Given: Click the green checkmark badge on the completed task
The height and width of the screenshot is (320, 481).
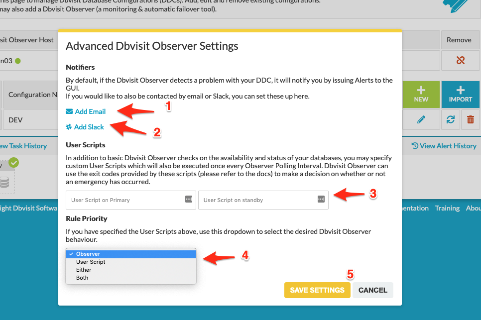Looking at the screenshot, I should tap(13, 163).
